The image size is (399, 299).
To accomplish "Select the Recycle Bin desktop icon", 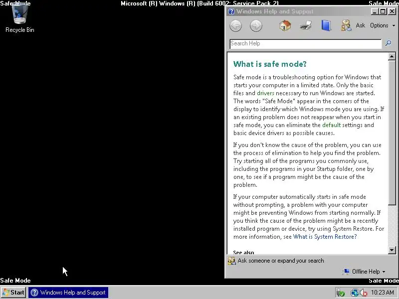I will (x=20, y=18).
